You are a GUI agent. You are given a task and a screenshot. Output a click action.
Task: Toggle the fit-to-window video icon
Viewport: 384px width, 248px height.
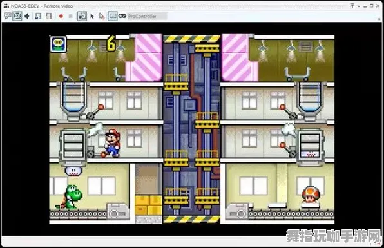click(17, 16)
